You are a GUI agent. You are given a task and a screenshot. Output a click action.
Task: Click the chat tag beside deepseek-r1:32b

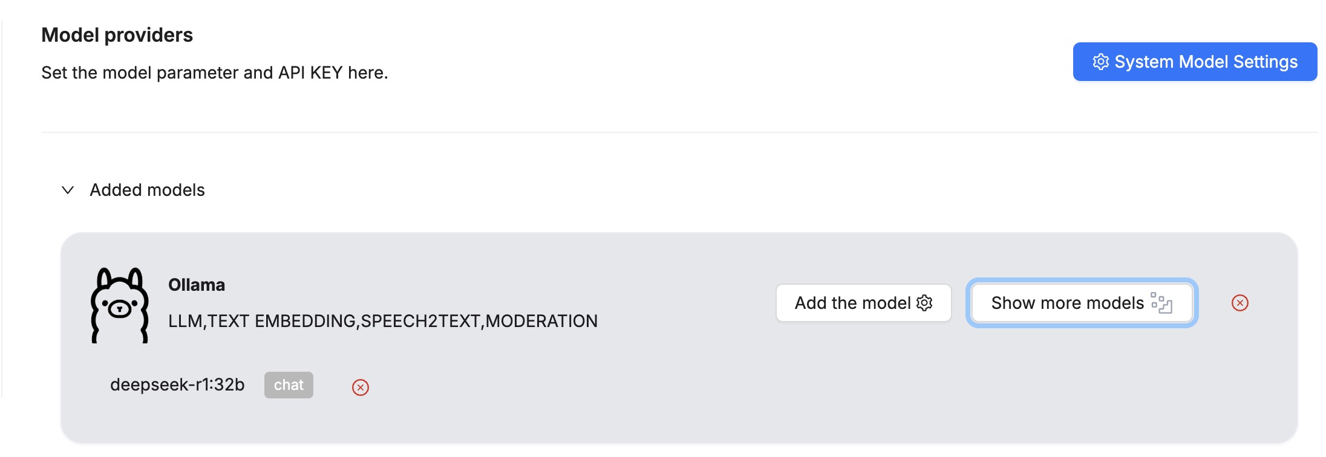pos(289,385)
